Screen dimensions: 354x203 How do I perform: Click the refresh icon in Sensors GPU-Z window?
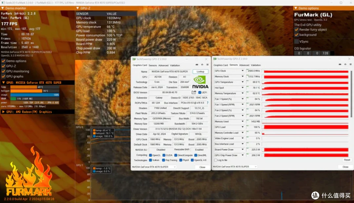pyautogui.click(x=345, y=65)
